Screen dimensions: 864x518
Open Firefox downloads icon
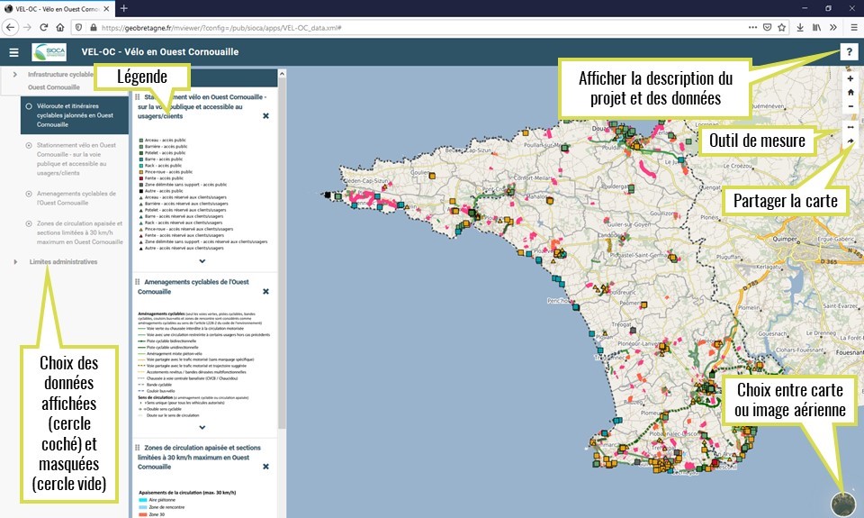(800, 27)
